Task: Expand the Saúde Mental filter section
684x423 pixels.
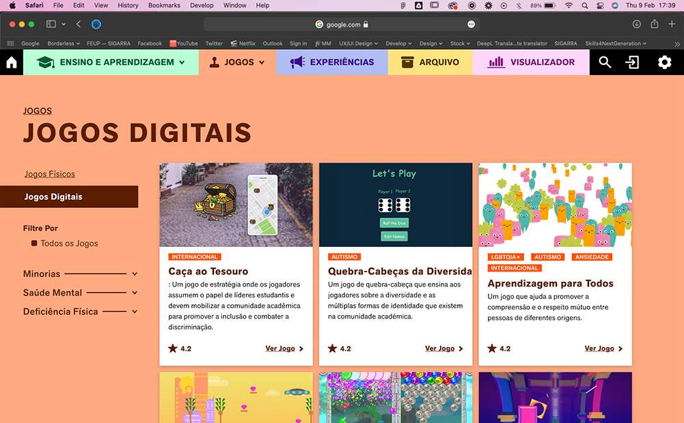Action: 135,293
